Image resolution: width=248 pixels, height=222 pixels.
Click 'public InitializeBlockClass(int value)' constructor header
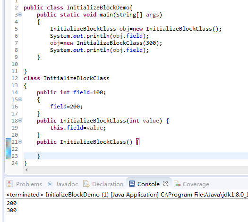pyautogui.click(x=100, y=121)
